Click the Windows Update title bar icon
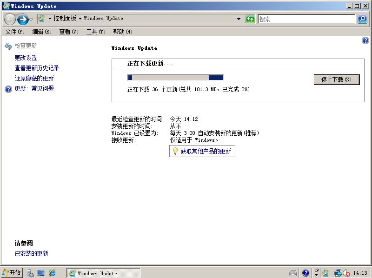372x278 pixels. click(x=7, y=6)
